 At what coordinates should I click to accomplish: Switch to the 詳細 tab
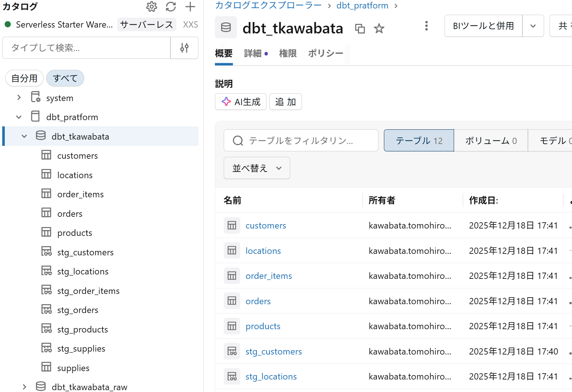tap(253, 54)
